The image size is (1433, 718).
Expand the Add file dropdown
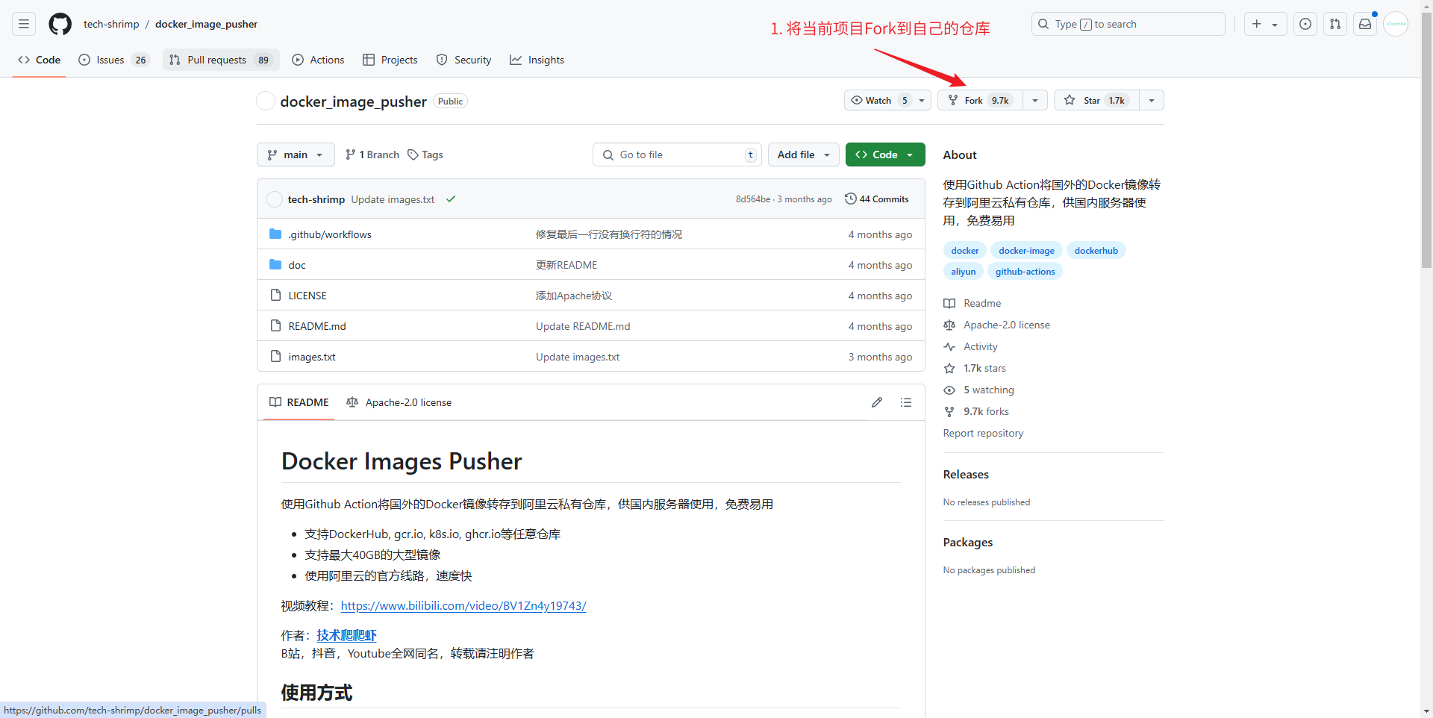(x=803, y=154)
